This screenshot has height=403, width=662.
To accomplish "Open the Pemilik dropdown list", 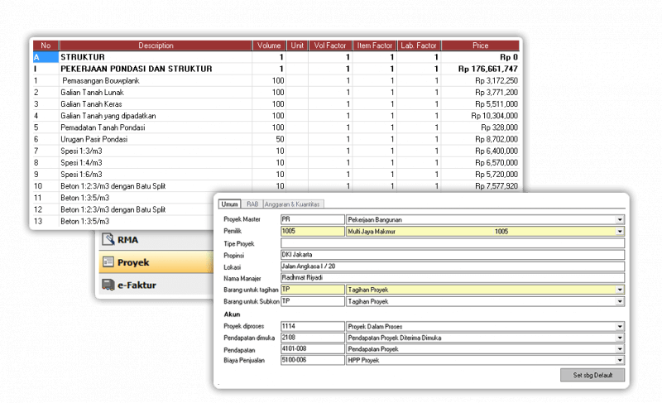I will pyautogui.click(x=620, y=232).
